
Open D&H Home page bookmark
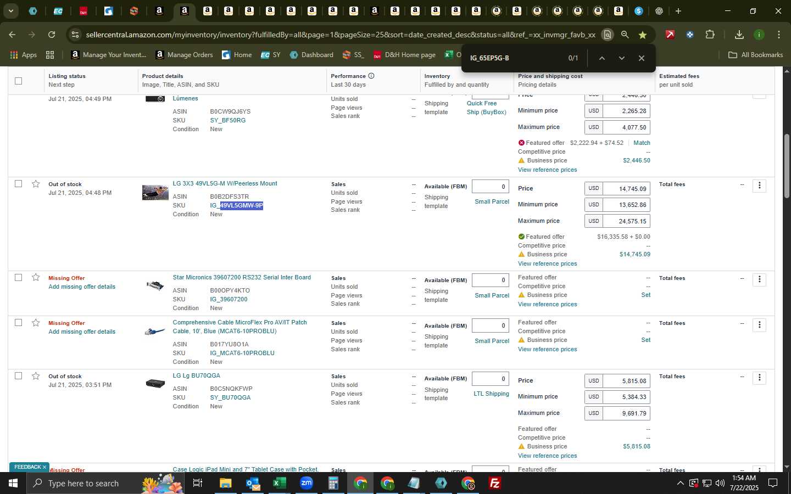coord(404,55)
